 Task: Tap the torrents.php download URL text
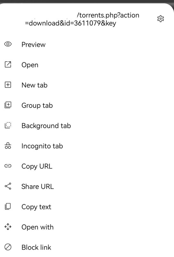pyautogui.click(x=82, y=19)
